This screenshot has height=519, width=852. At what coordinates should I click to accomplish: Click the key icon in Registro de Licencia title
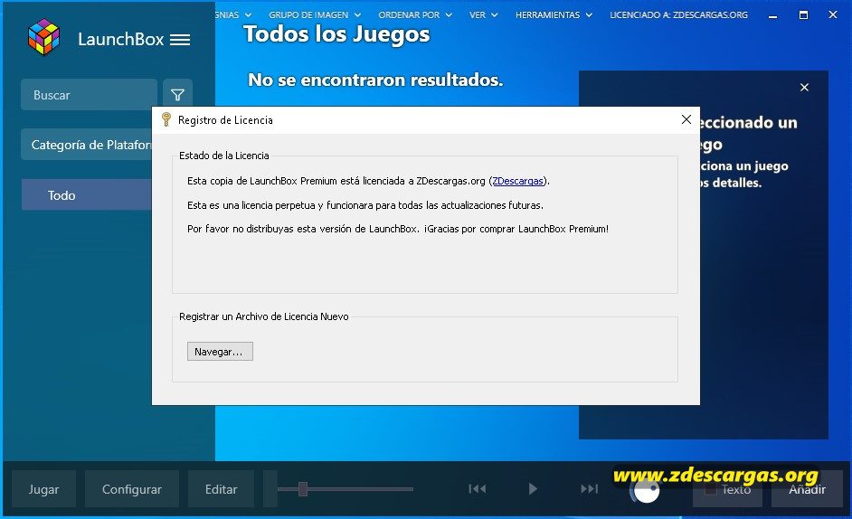[166, 119]
